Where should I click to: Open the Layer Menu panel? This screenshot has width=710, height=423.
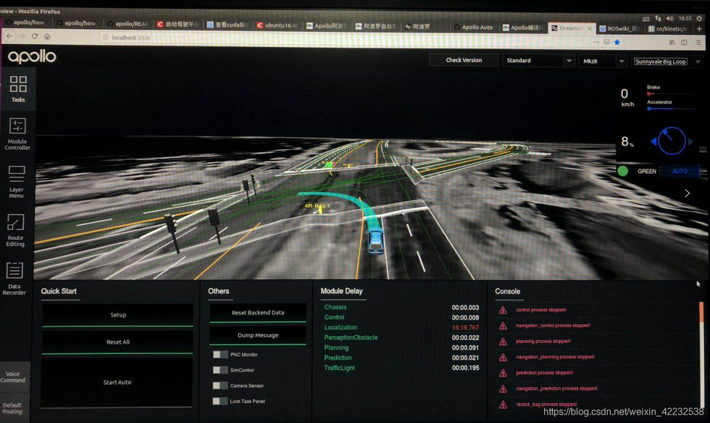17,182
